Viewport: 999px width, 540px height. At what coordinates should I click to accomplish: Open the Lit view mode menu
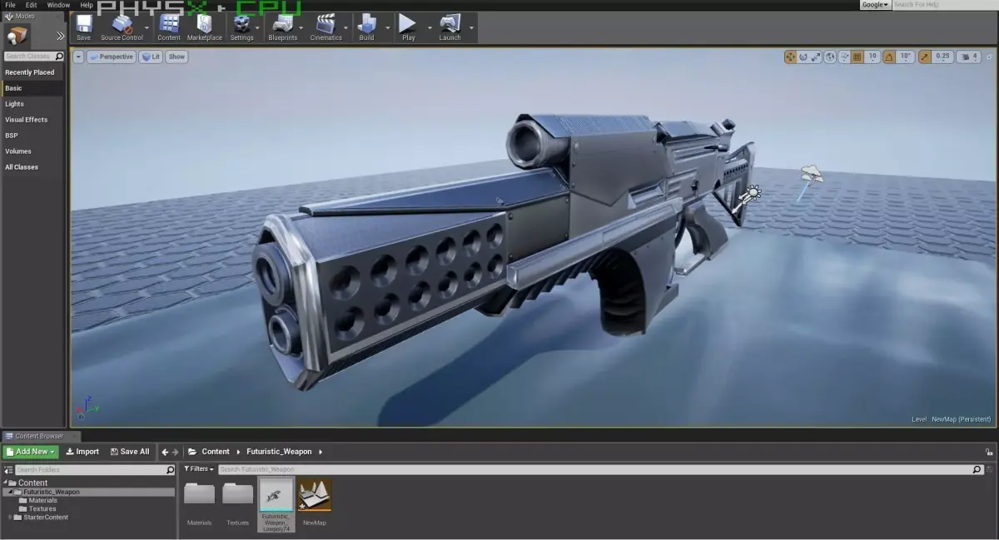tap(151, 57)
